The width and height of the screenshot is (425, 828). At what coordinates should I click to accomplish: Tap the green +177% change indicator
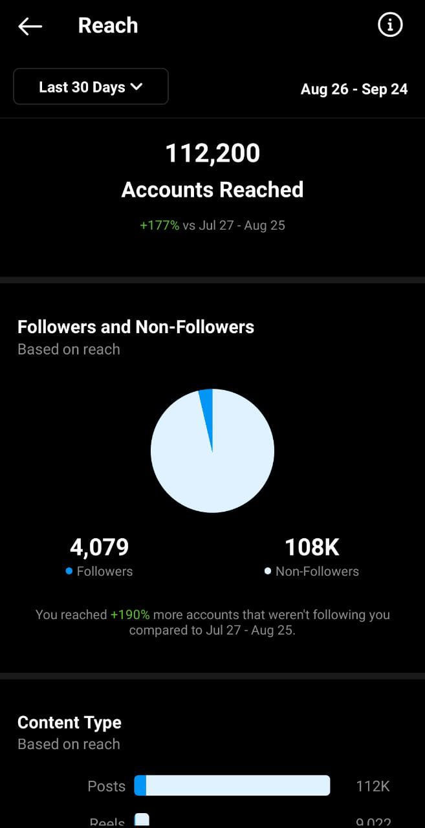click(159, 226)
